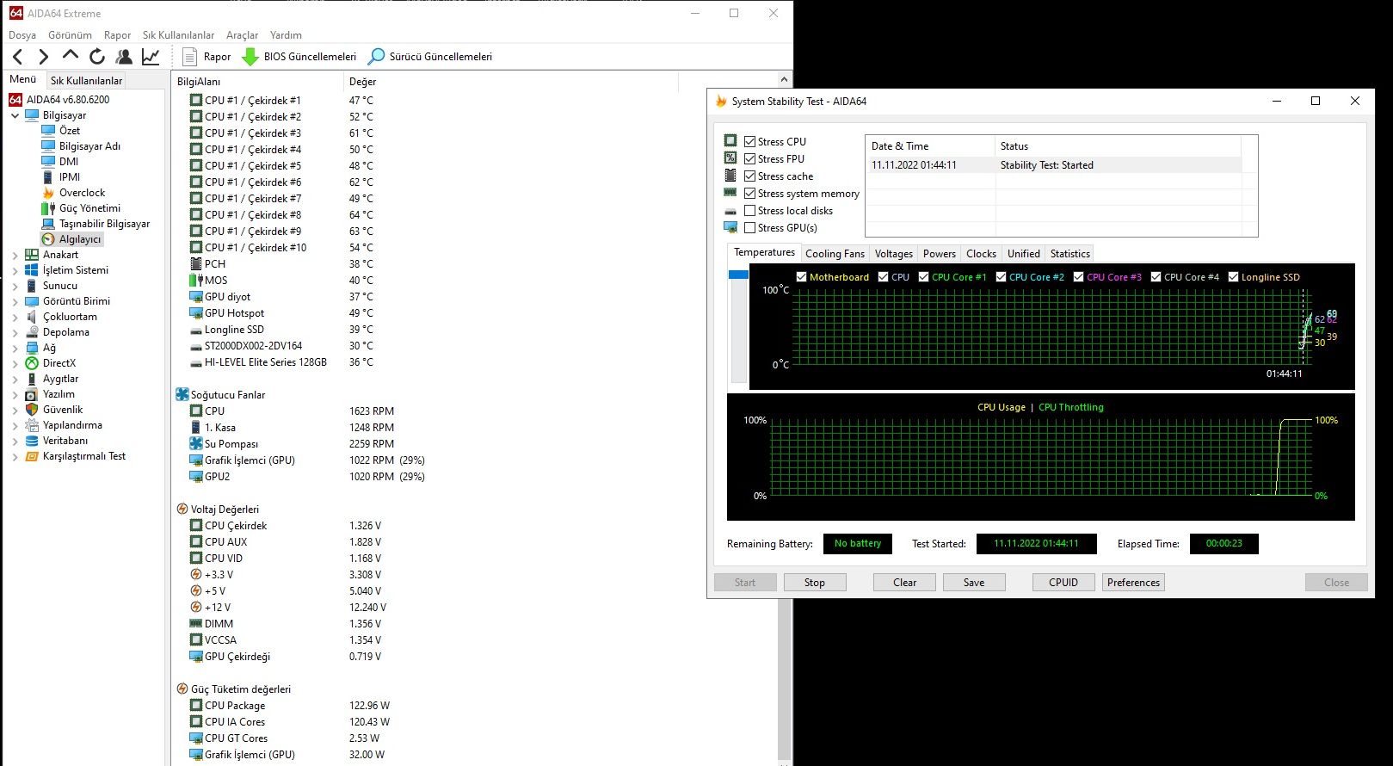Open the Araçlar menu
This screenshot has height=766, width=1393.
point(242,35)
